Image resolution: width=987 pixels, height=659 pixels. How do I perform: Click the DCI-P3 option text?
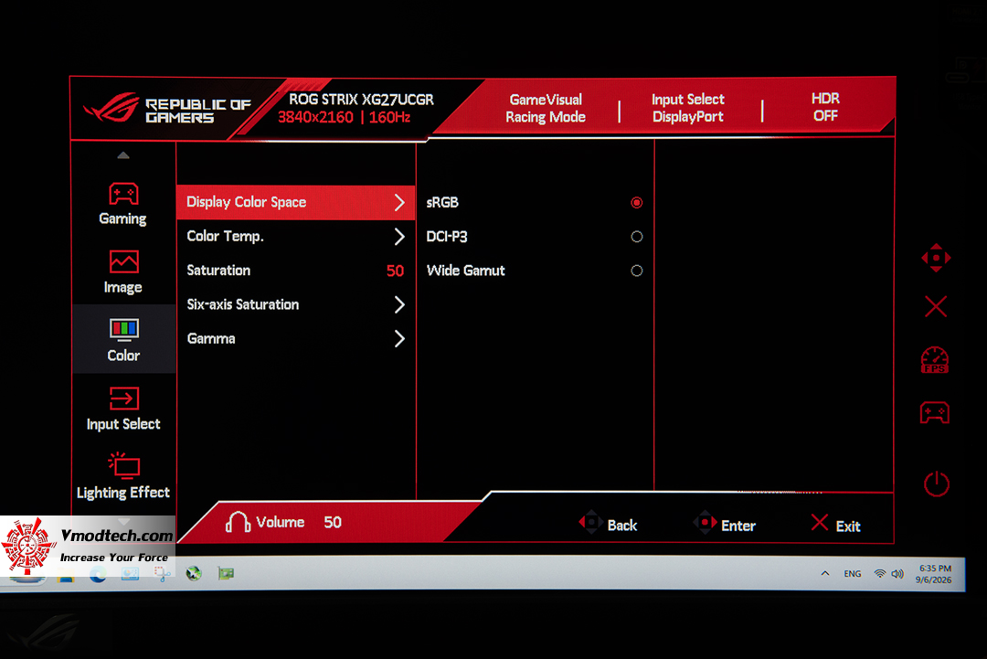447,237
